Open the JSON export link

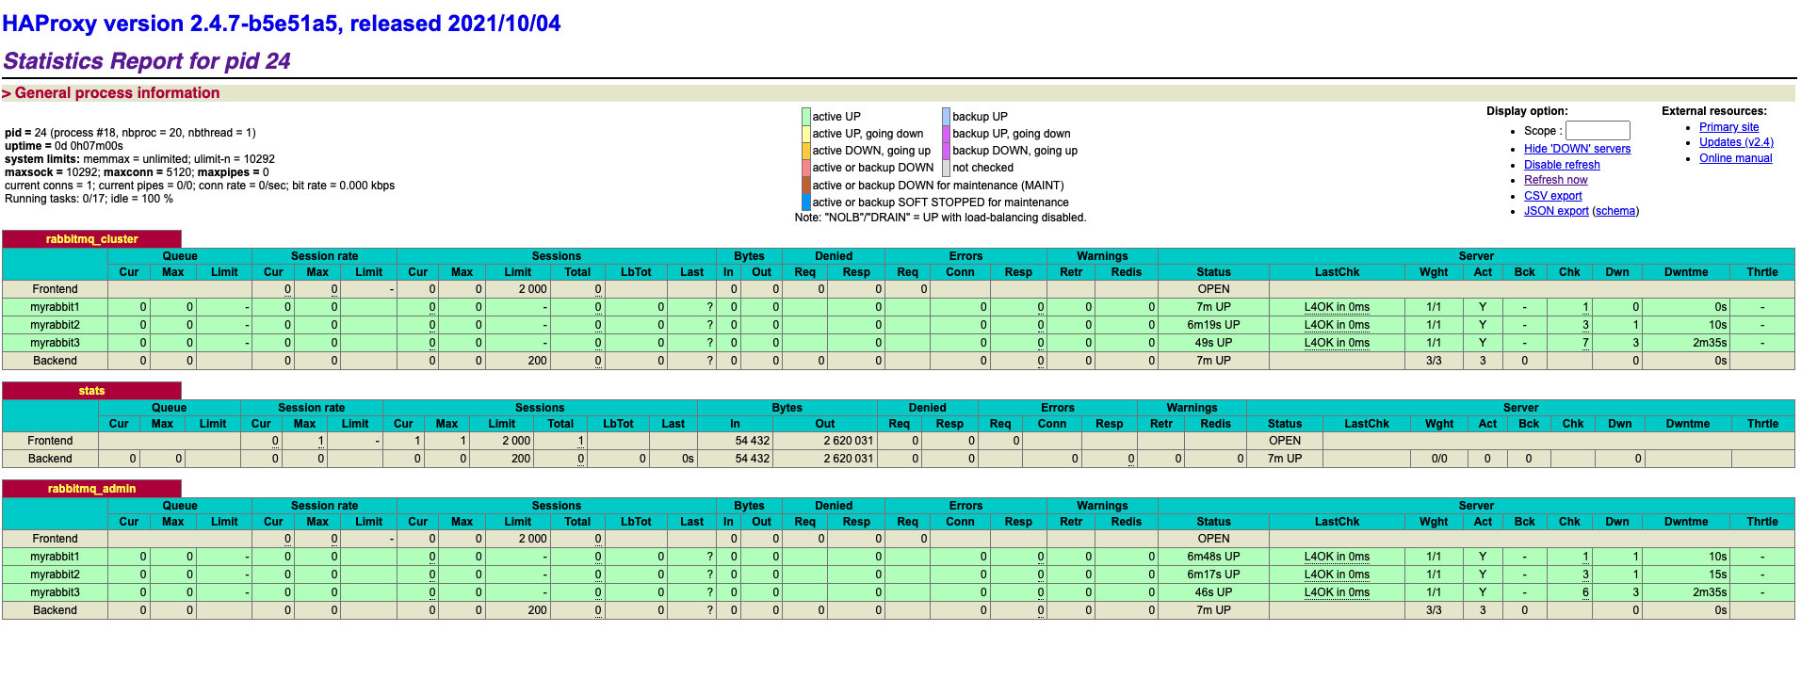(x=1556, y=211)
